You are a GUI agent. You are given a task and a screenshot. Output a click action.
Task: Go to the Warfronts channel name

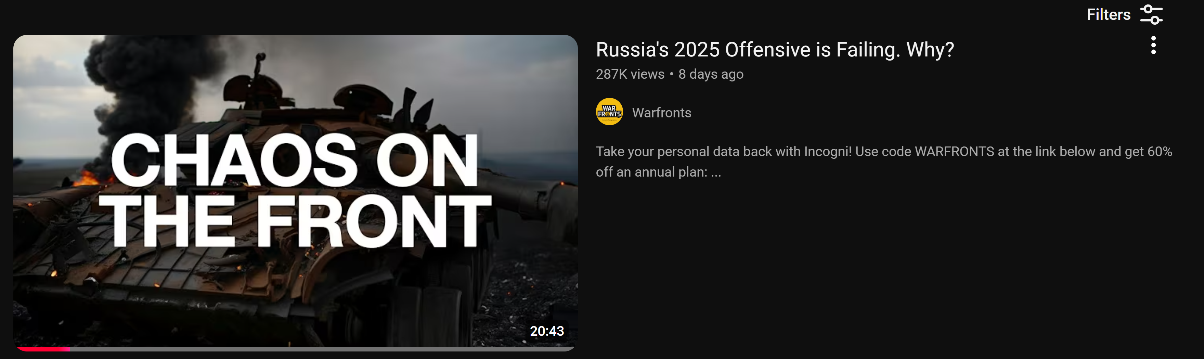(661, 113)
